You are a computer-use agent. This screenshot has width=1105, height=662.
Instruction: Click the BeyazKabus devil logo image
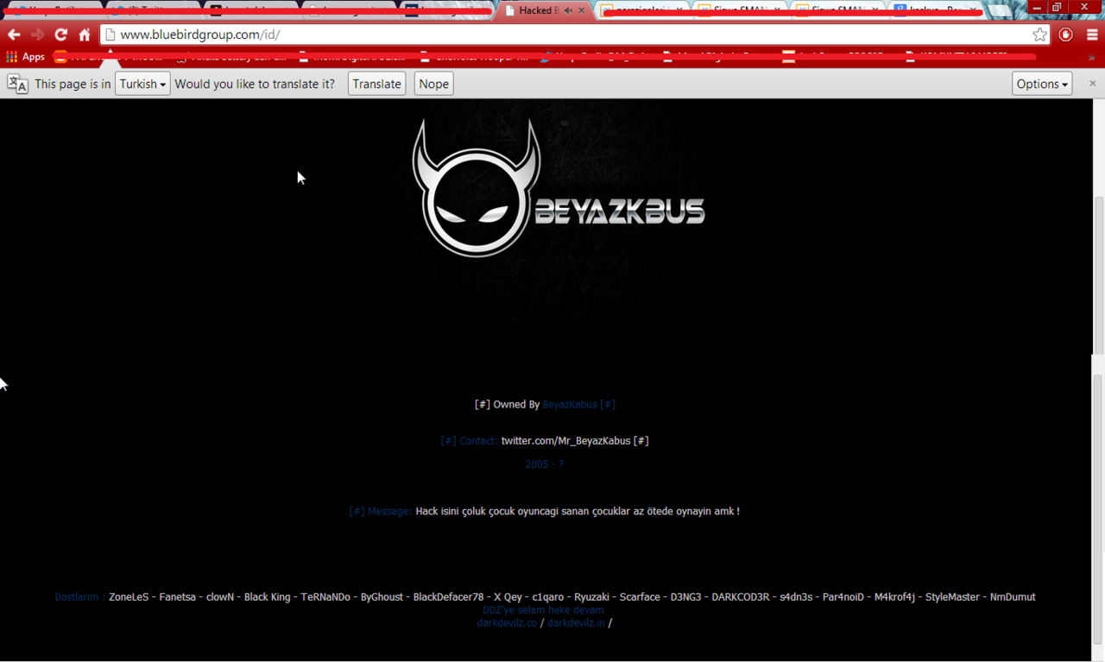[558, 188]
